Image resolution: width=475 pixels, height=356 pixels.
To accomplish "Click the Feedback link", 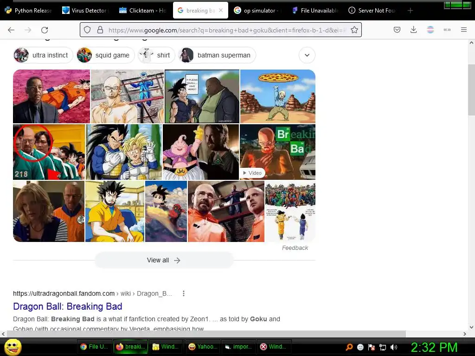I will (x=295, y=248).
